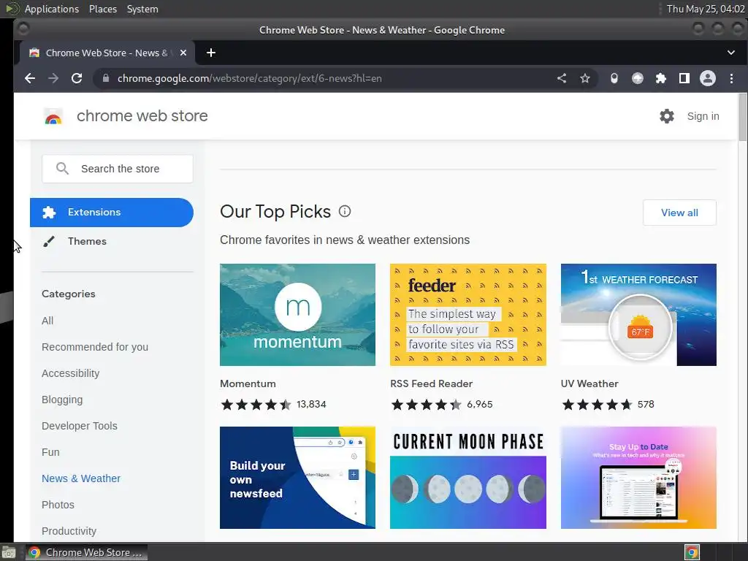Open the feeder RSS extension thumbnail
This screenshot has width=748, height=561.
click(468, 315)
